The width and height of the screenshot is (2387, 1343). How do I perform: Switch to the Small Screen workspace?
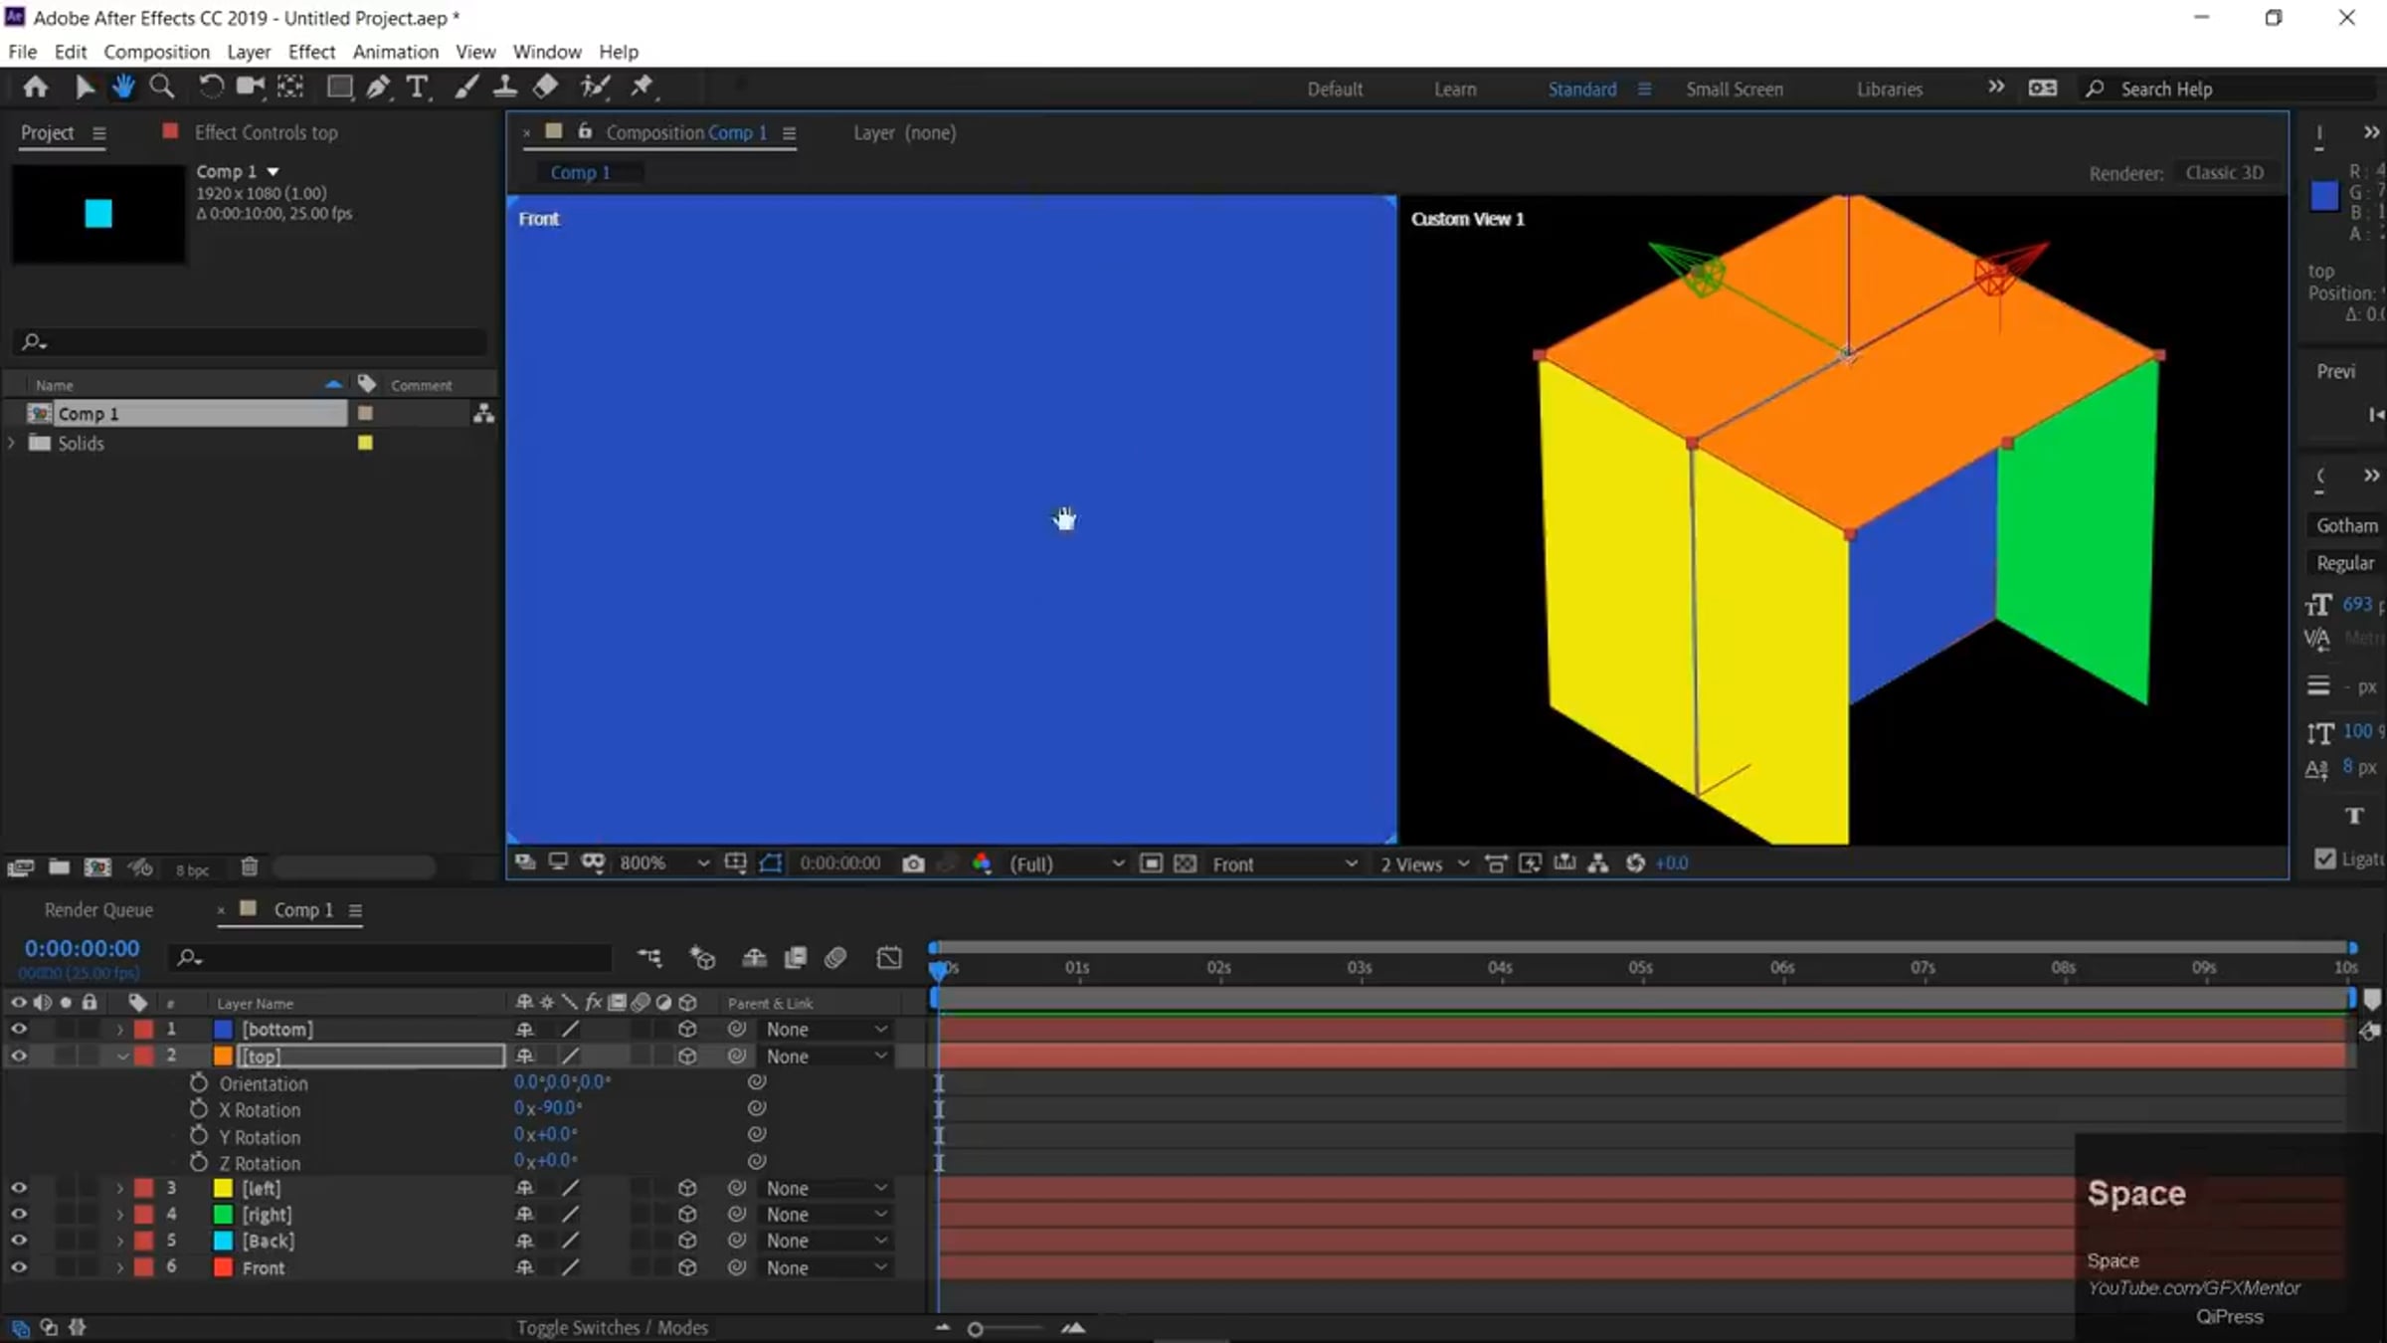pyautogui.click(x=1734, y=89)
